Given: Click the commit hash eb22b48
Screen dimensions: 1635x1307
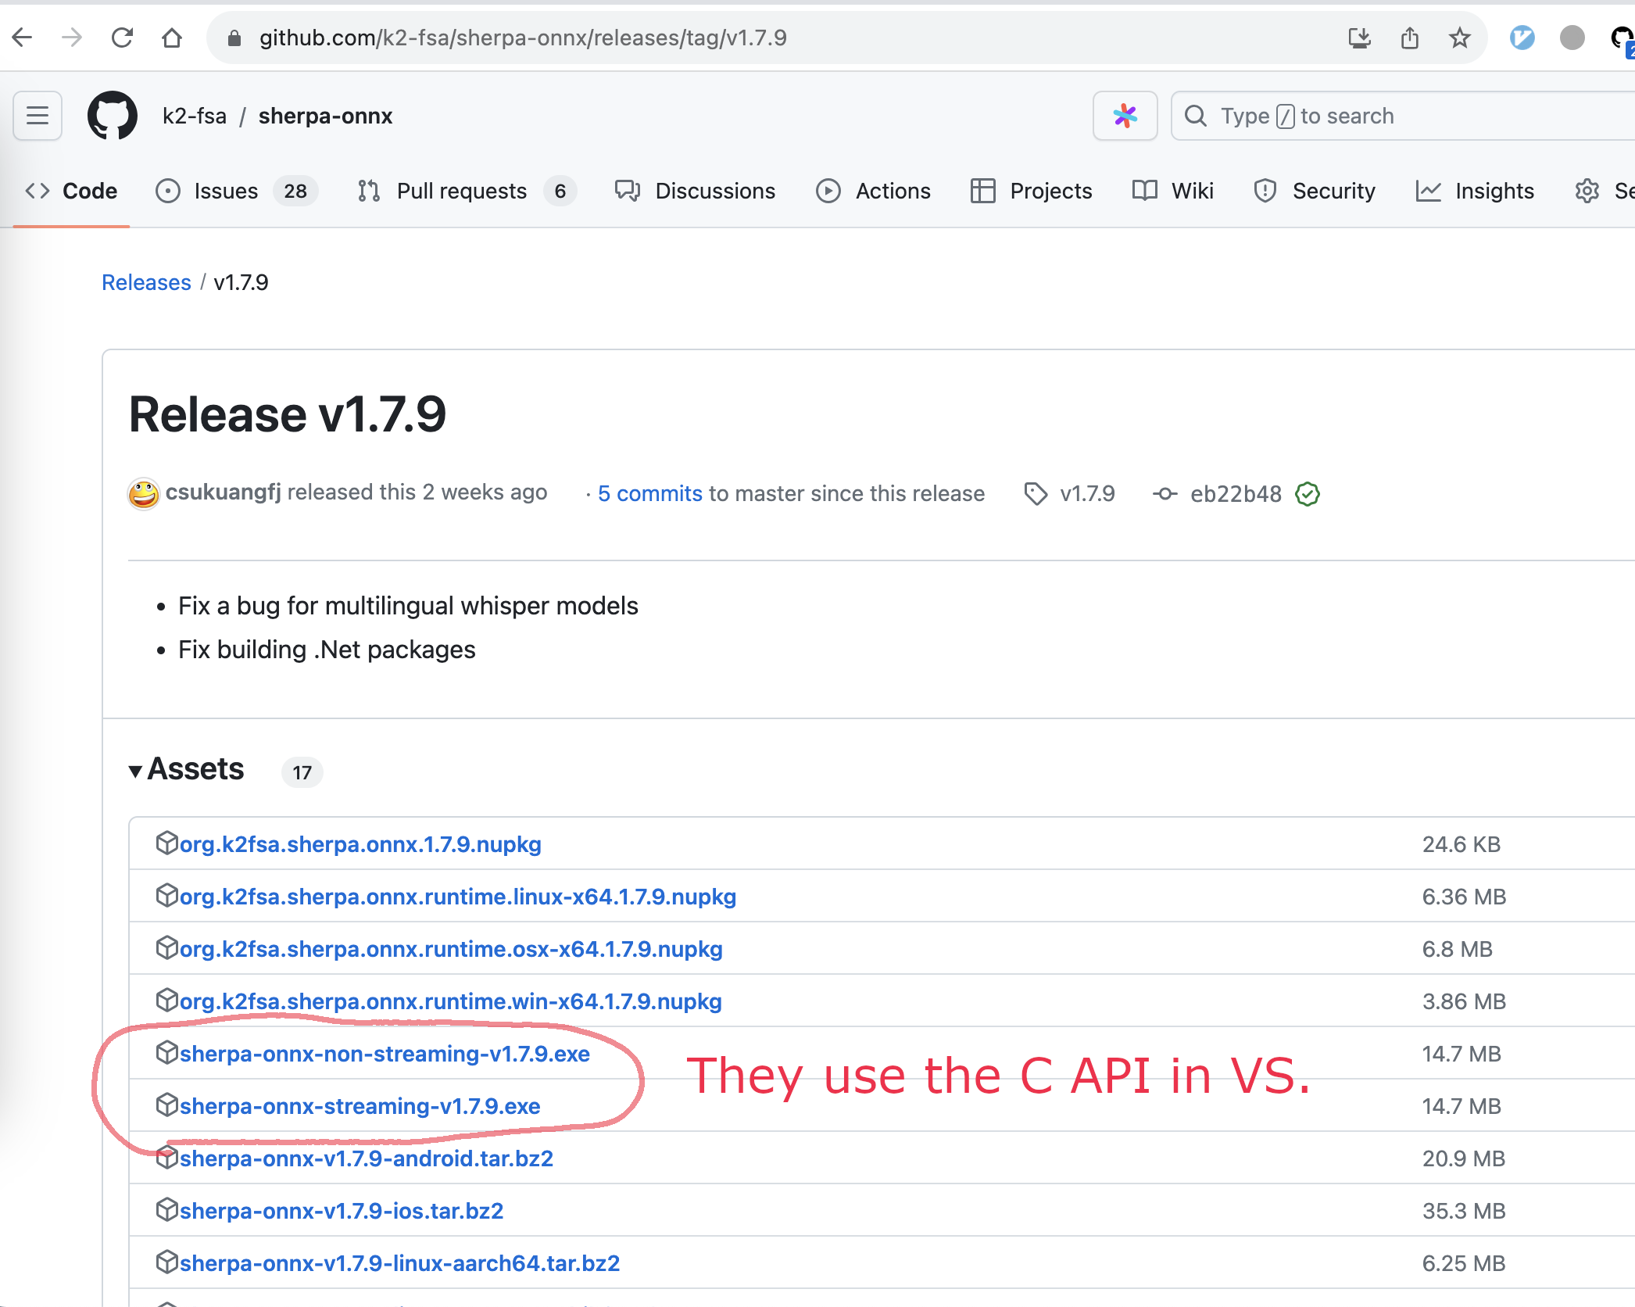Looking at the screenshot, I should point(1235,493).
